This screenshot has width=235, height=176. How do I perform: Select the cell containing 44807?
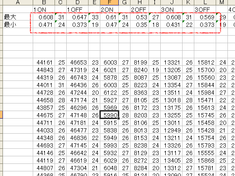[44, 168]
